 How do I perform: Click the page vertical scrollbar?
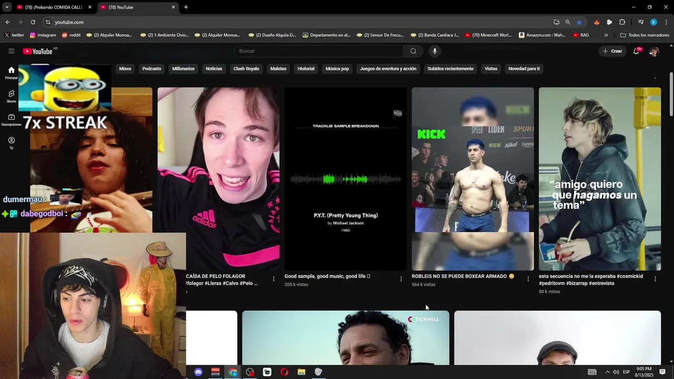point(671,95)
